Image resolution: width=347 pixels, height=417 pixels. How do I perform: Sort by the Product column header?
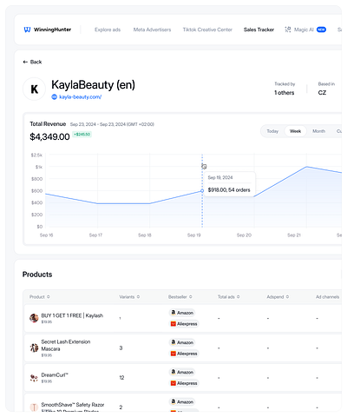pyautogui.click(x=40, y=297)
